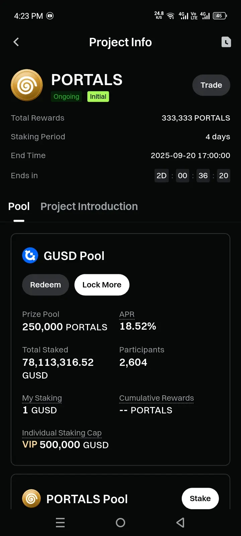The width and height of the screenshot is (241, 536).
Task: Show the Individual Staking Cap info tooltip
Action: click(x=62, y=433)
